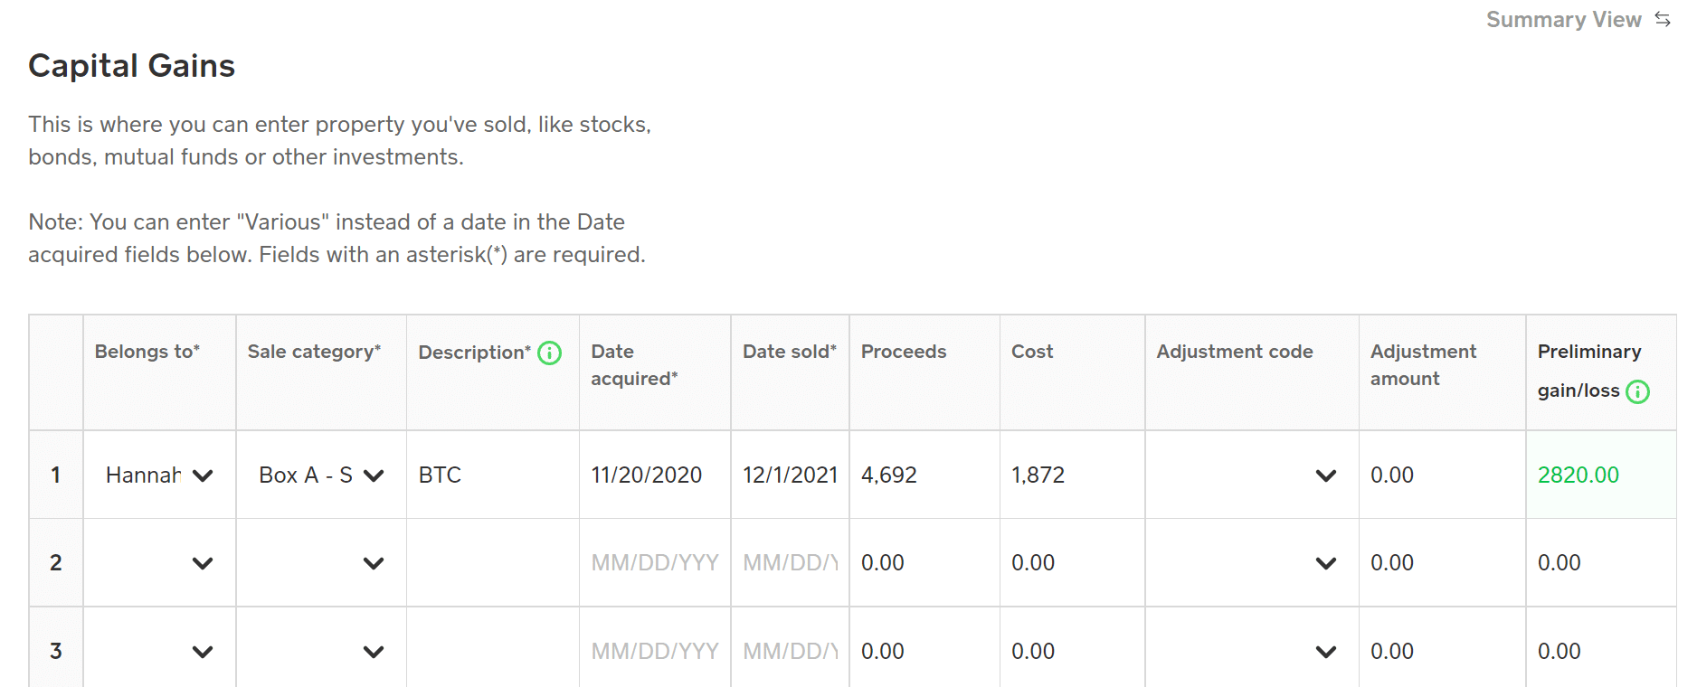Open the Belongs to dropdown showing Hannah
Image resolution: width=1697 pixels, height=687 pixels.
point(204,475)
